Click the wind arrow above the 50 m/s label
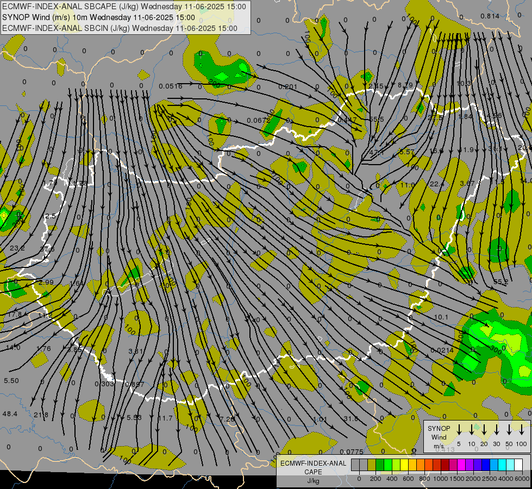This screenshot has width=532, height=489. click(x=509, y=430)
